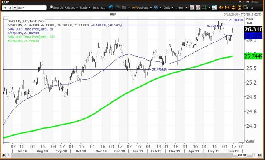The height and width of the screenshot is (160, 265).
Task: Click the 26.500338 level label
Action: [x=236, y=20]
